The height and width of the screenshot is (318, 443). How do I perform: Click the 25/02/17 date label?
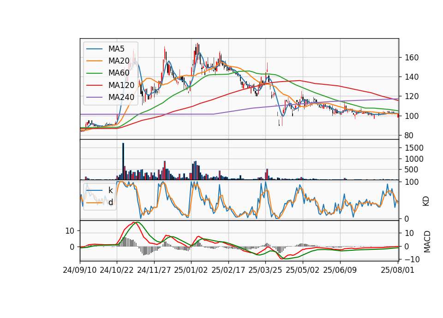pos(228,270)
